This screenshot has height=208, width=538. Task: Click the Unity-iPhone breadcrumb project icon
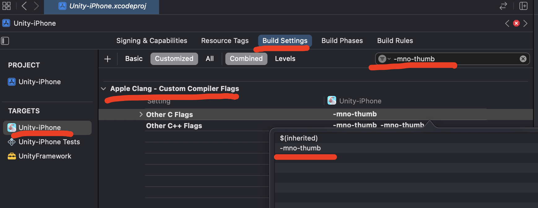click(x=6, y=23)
